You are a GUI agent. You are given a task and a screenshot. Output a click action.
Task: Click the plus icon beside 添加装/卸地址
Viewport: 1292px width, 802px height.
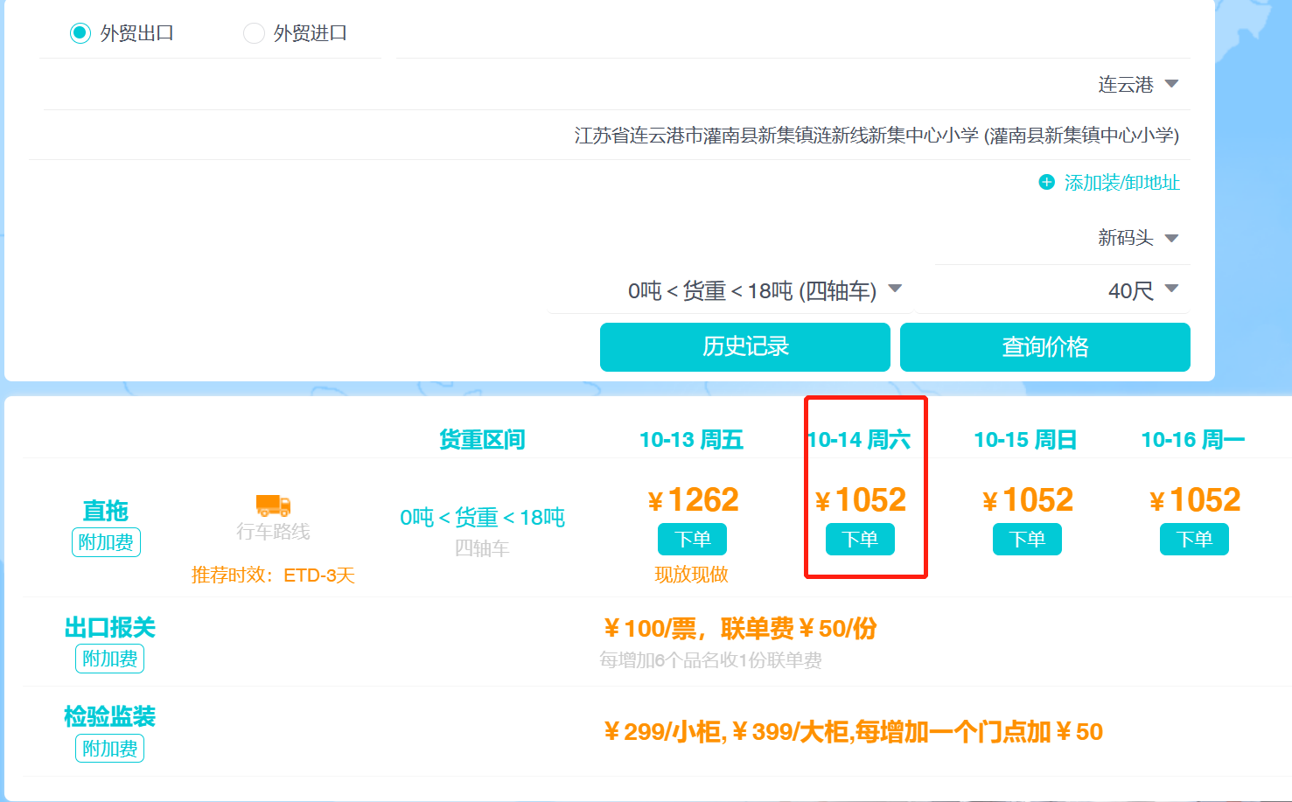pyautogui.click(x=1046, y=182)
